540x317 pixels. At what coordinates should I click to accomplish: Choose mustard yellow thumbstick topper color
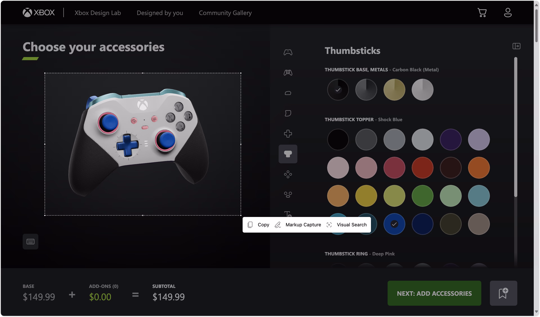point(366,196)
